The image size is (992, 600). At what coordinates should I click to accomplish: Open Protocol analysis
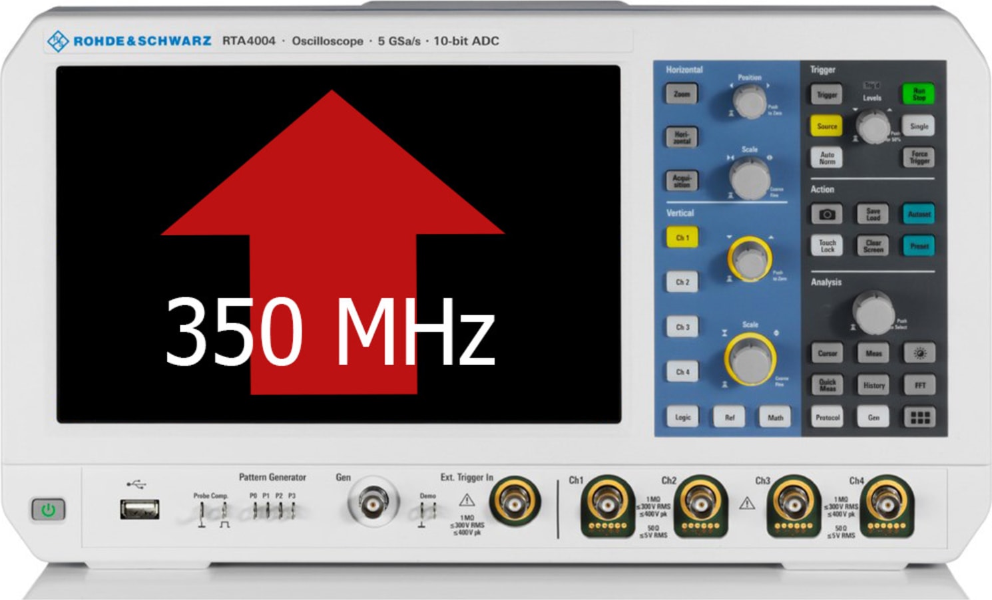(x=827, y=416)
